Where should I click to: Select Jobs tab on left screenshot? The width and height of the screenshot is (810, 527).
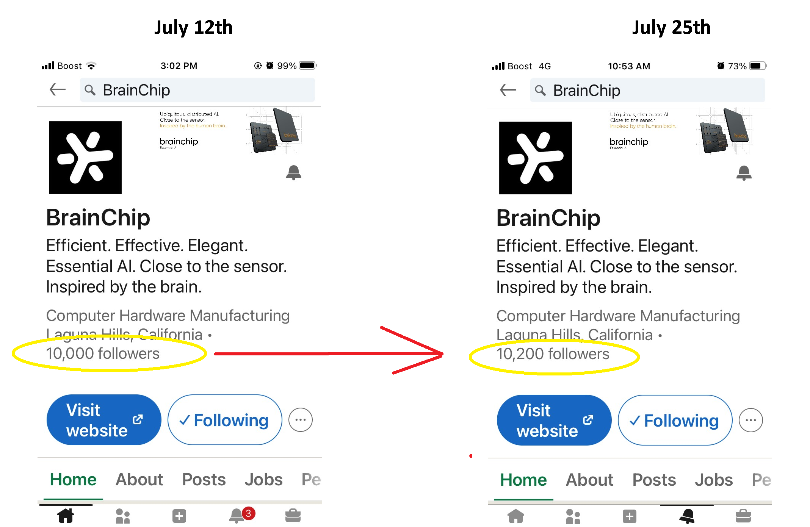pos(263,479)
